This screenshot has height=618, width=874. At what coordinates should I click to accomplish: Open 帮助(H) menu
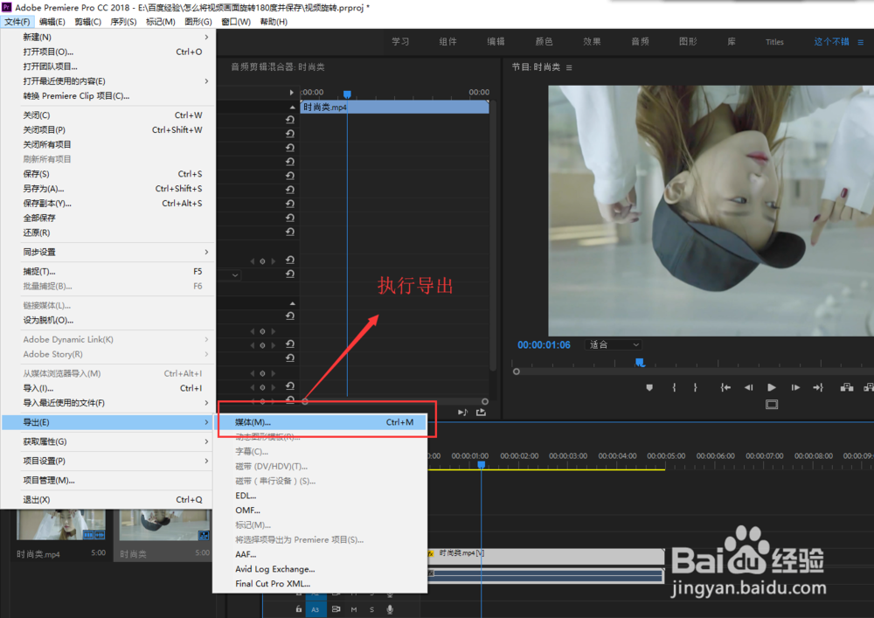click(x=274, y=22)
